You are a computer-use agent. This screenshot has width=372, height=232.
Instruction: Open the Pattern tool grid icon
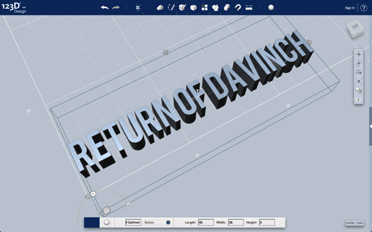(205, 7)
